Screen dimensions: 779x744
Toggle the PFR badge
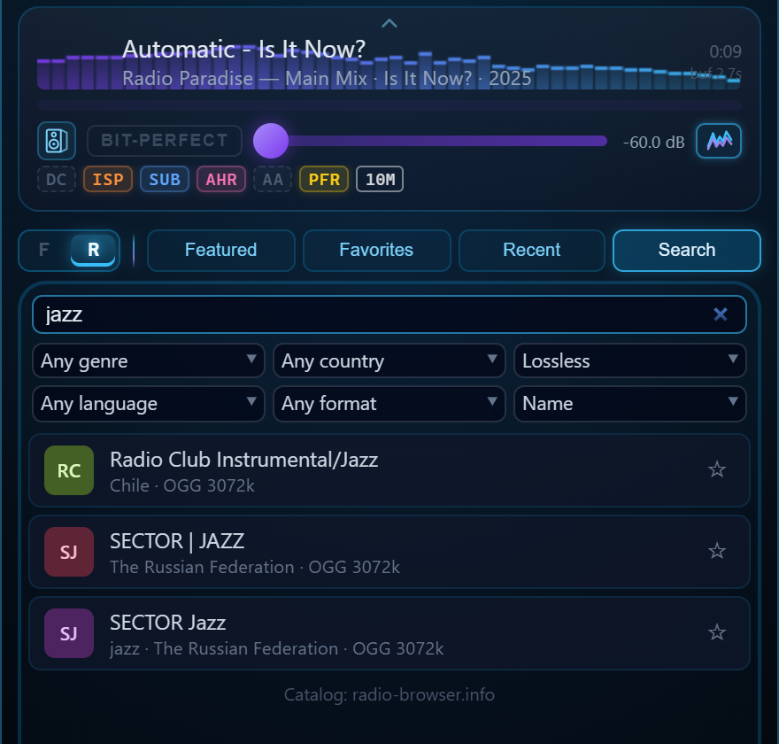pos(324,179)
